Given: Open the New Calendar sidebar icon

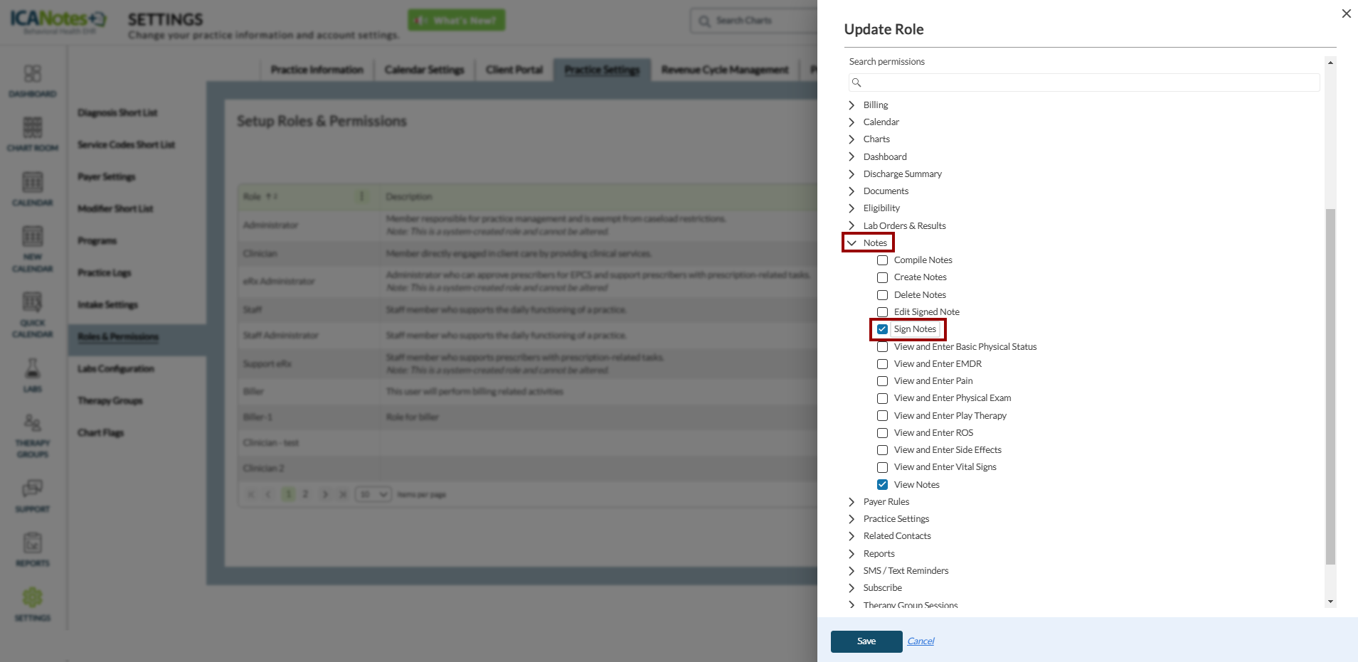Looking at the screenshot, I should pos(33,237).
